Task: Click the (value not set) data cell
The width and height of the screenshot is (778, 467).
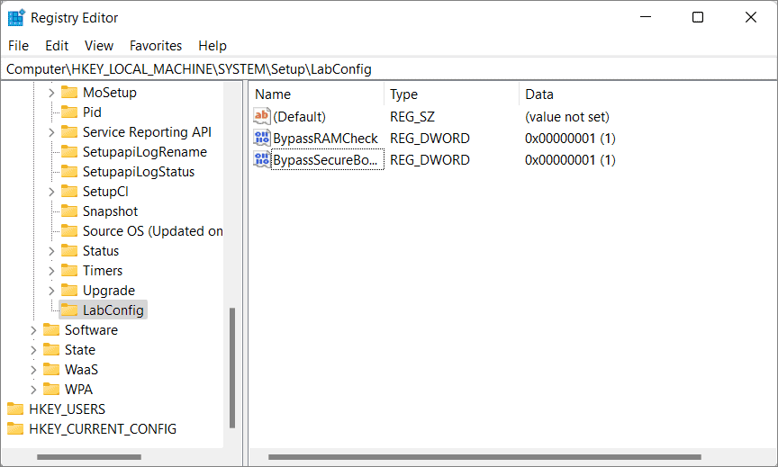Action: point(567,116)
